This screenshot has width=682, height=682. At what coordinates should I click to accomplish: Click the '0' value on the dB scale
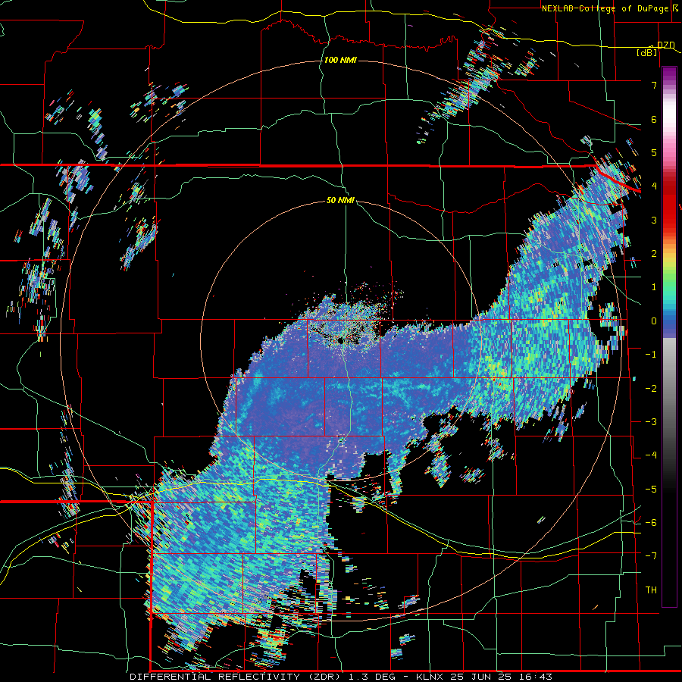point(654,321)
